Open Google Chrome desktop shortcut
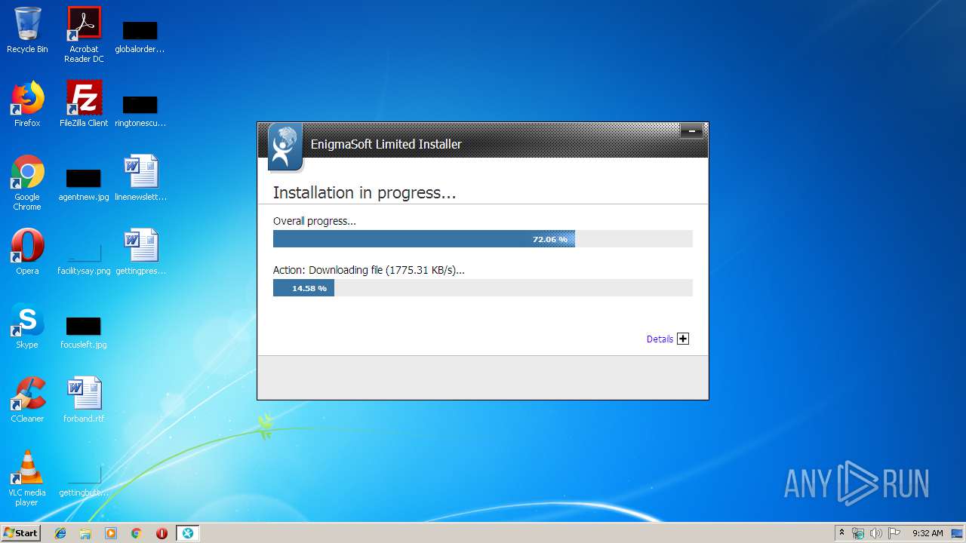The width and height of the screenshot is (966, 543). [27, 183]
